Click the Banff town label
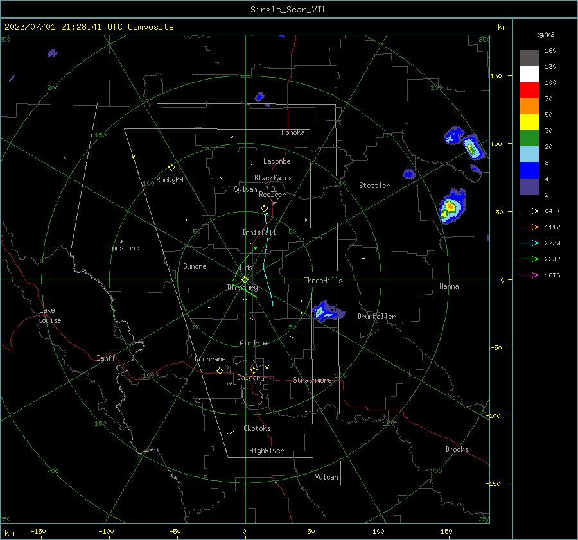 tap(106, 358)
